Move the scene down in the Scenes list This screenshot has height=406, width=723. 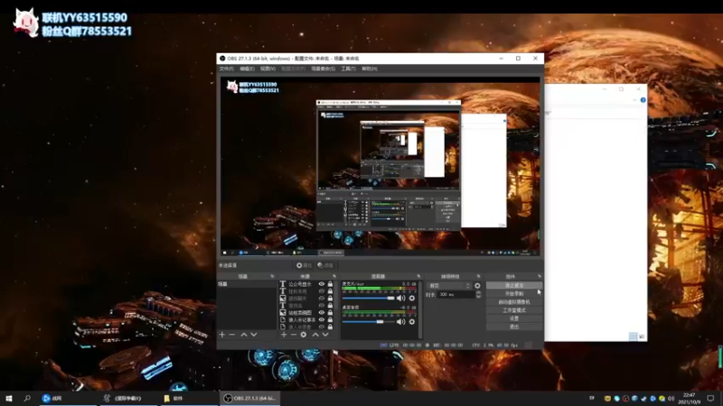pyautogui.click(x=254, y=335)
